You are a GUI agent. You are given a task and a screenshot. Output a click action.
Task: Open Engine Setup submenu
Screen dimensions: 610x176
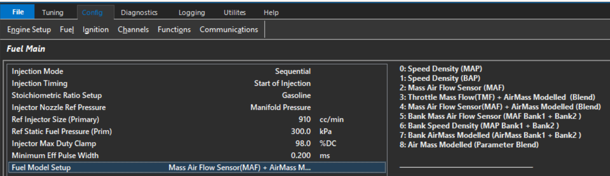pyautogui.click(x=29, y=30)
